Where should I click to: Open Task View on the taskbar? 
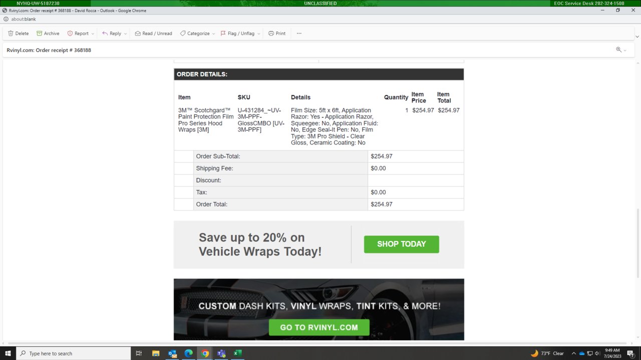pos(139,353)
